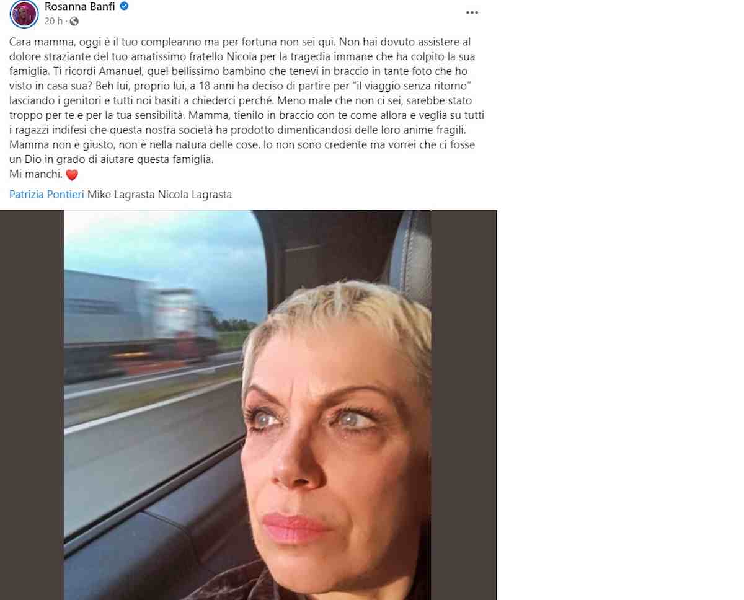744x600 pixels.
Task: Click Rosanna Banfi's round profile avatar
Action: point(24,14)
